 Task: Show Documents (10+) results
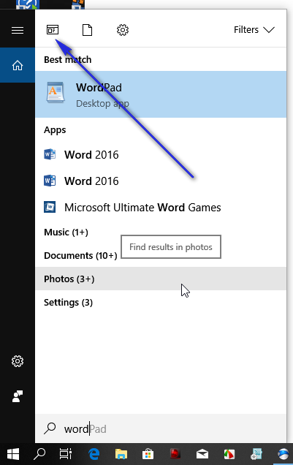80,255
